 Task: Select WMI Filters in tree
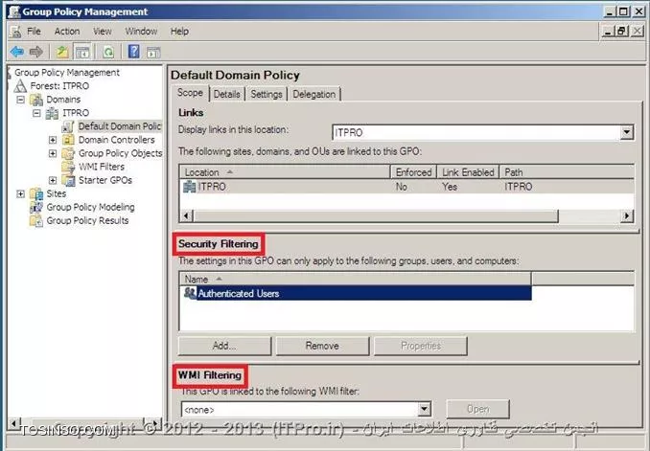point(102,167)
